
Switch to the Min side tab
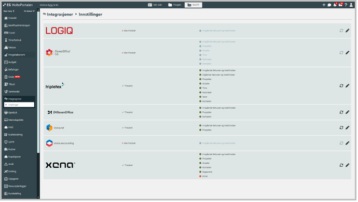click(156, 5)
